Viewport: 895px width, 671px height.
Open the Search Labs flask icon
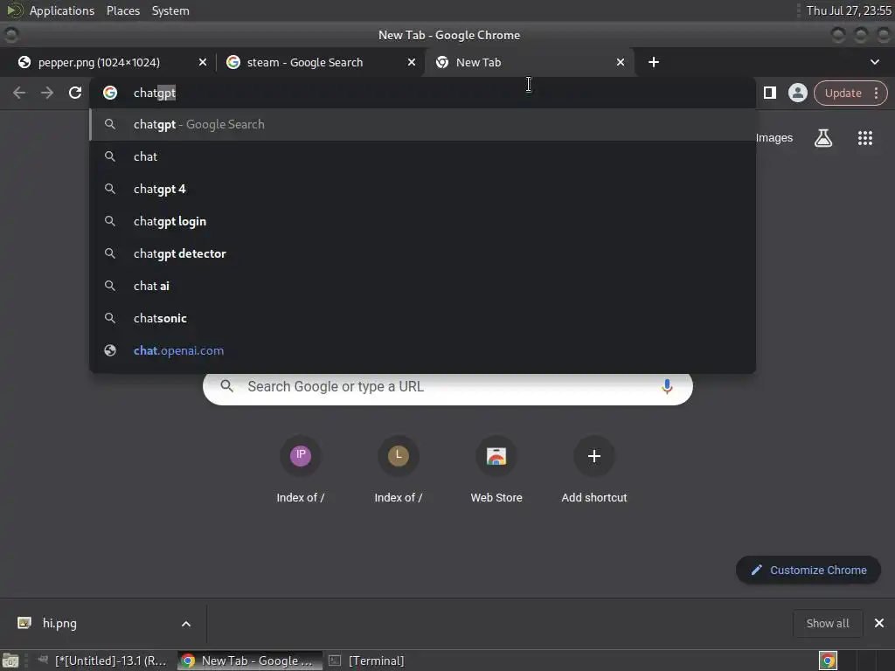(823, 137)
